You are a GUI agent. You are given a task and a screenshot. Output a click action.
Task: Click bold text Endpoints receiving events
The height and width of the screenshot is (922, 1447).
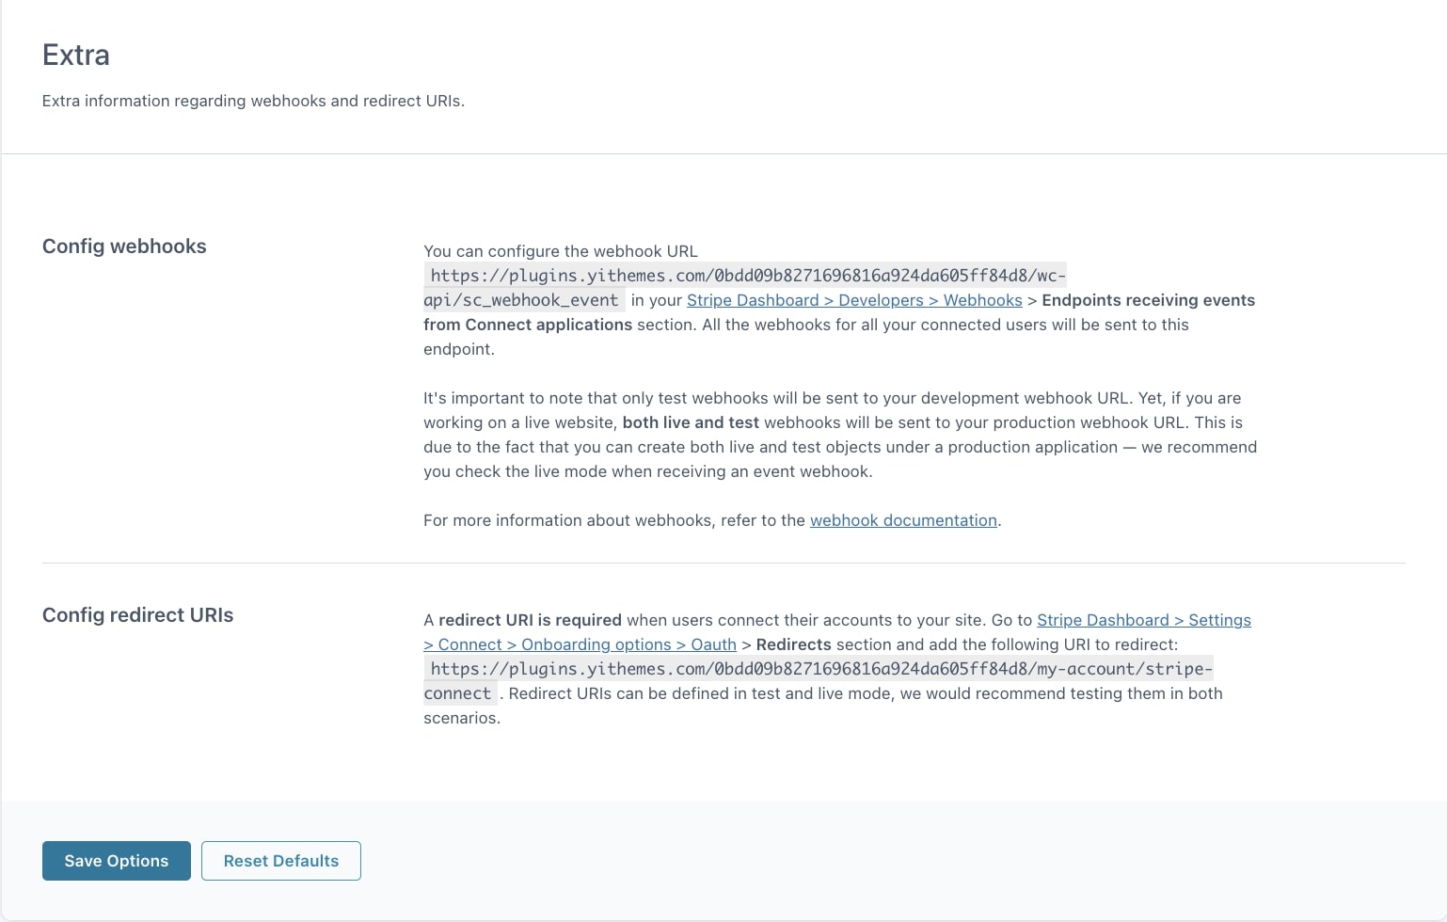[x=1148, y=300]
